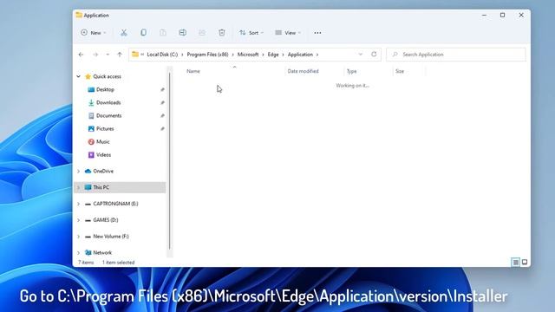Click Program Files (x86) breadcrumb
Viewport: 555px width, 312px height.
(207, 55)
